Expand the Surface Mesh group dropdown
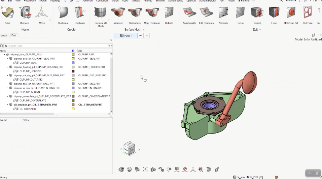This screenshot has height=179, width=322. click(x=144, y=30)
